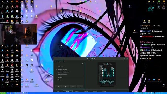Click the mute button under the shortest fader

coord(109,81)
